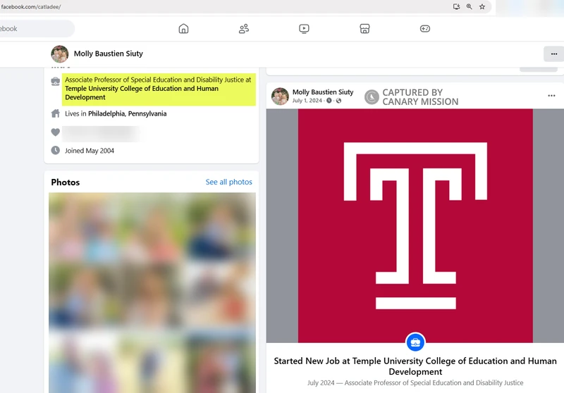This screenshot has height=393, width=564.
Task: Open the post's three-dots options menu
Action: pyautogui.click(x=551, y=96)
